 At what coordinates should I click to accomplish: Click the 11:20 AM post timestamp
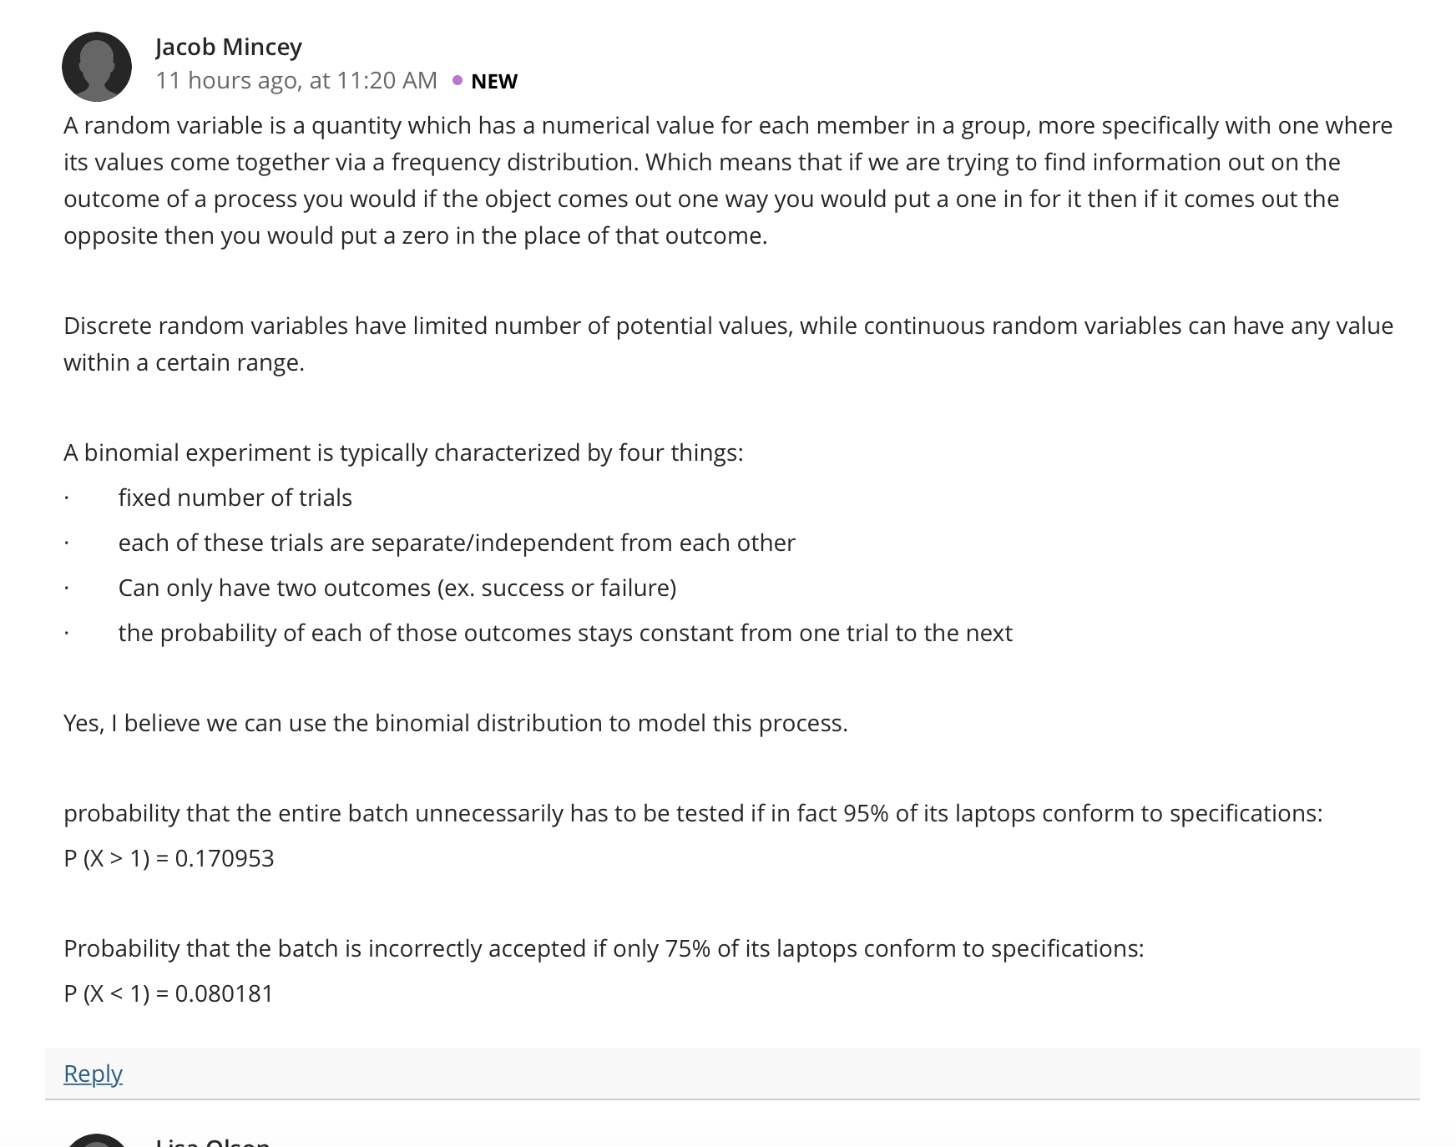click(x=296, y=80)
